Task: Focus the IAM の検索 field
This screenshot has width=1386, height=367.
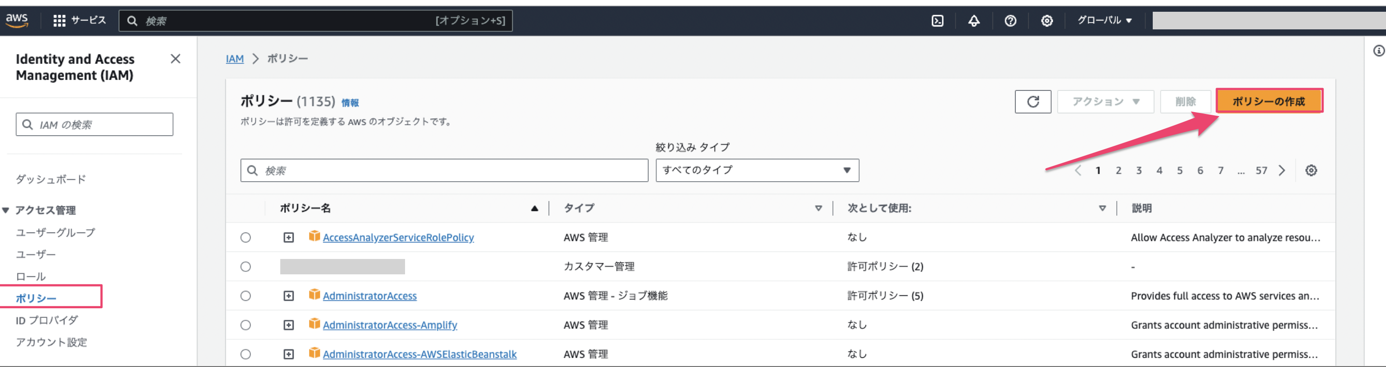Action: [94, 124]
